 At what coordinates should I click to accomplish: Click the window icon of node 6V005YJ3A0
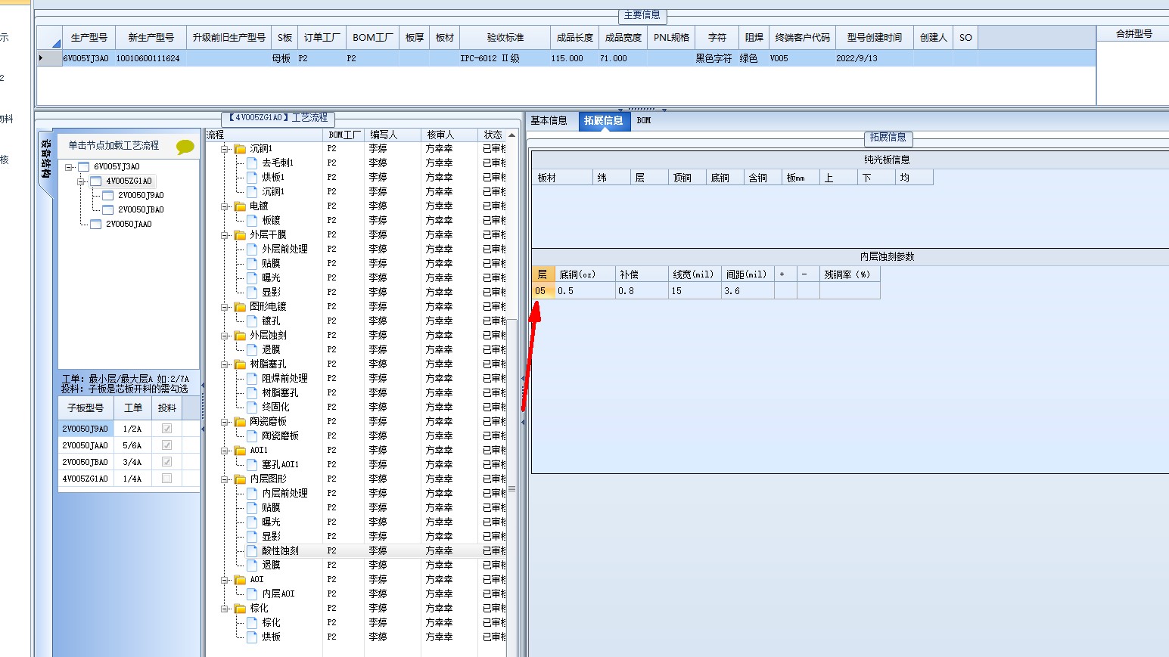[84, 166]
